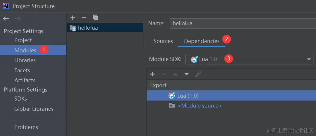Viewport: 316px width, 136px height.
Task: Select the hellolua module
Action: tap(88, 28)
